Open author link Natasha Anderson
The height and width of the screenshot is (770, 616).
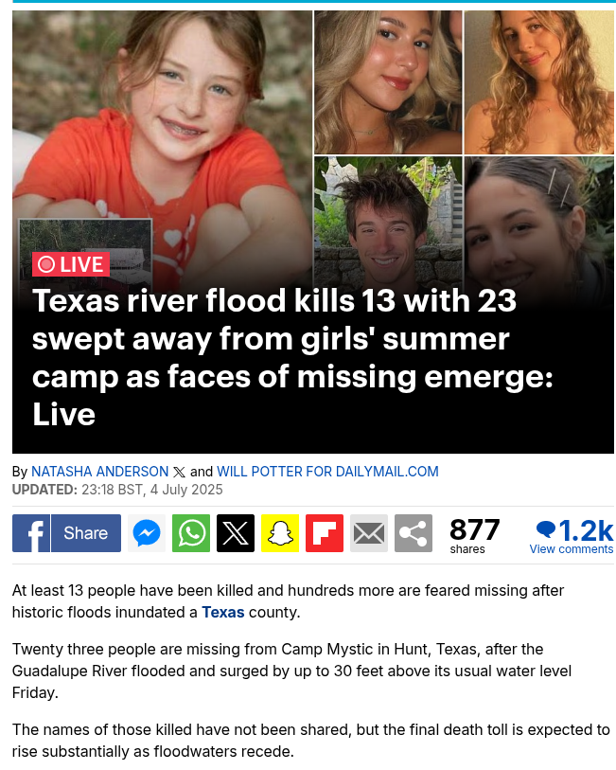click(x=100, y=472)
